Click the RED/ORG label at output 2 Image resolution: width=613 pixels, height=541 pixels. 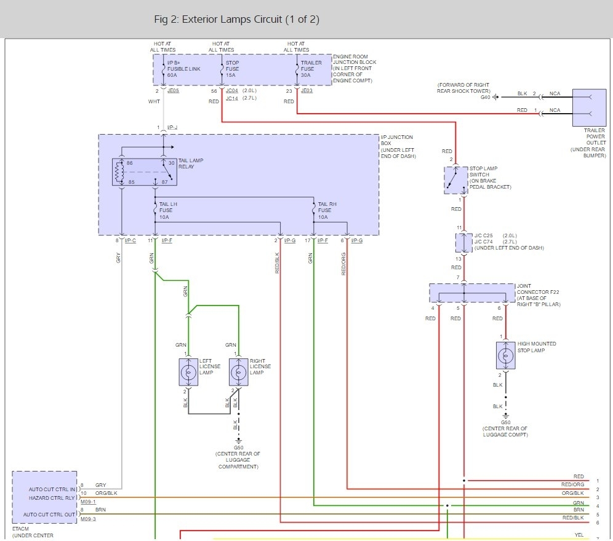click(x=573, y=485)
